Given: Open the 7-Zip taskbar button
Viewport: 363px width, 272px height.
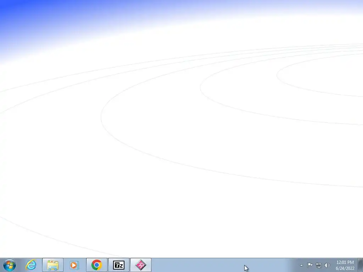Looking at the screenshot, I should [x=119, y=265].
